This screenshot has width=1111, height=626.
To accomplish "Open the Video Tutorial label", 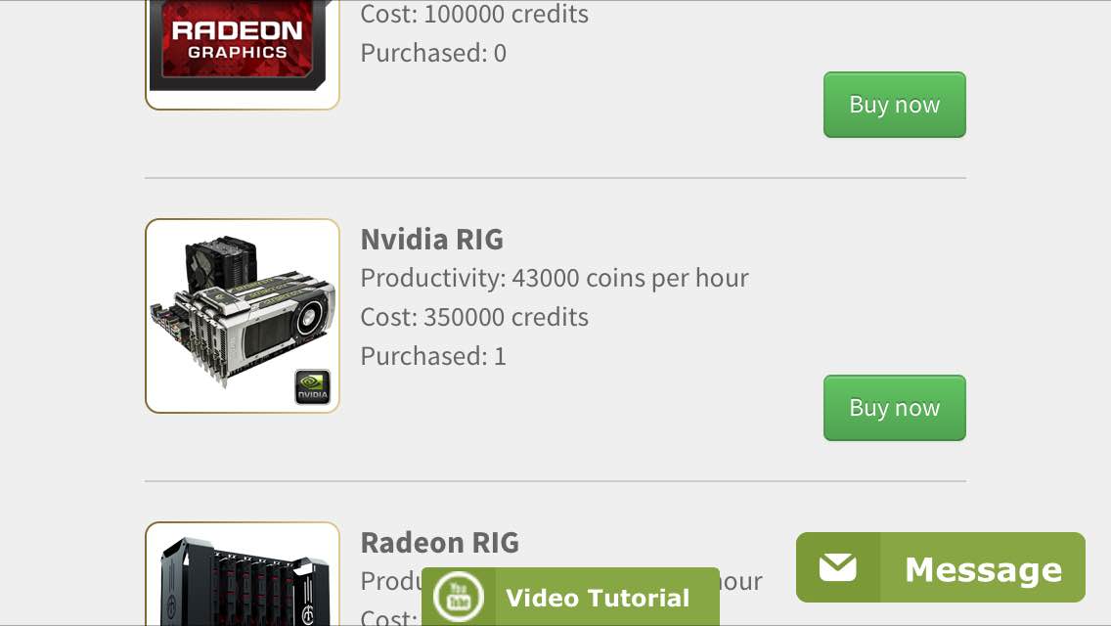I will 598,598.
